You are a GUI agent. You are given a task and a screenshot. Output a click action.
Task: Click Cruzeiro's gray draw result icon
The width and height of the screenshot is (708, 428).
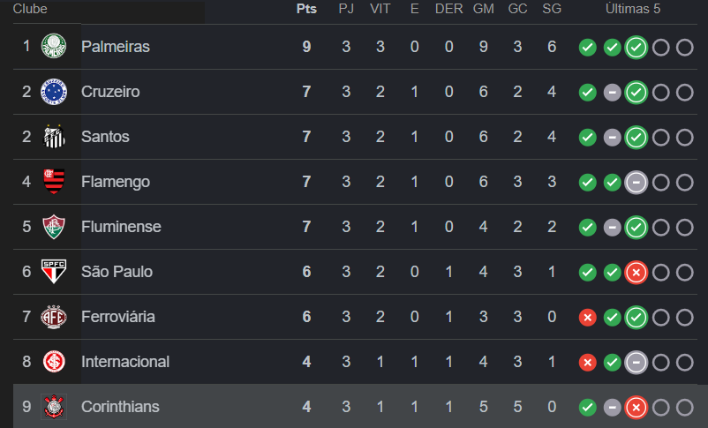[x=612, y=93]
